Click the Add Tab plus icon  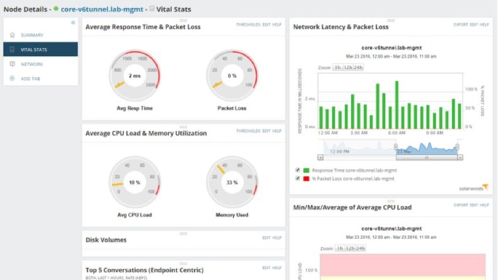pos(12,78)
